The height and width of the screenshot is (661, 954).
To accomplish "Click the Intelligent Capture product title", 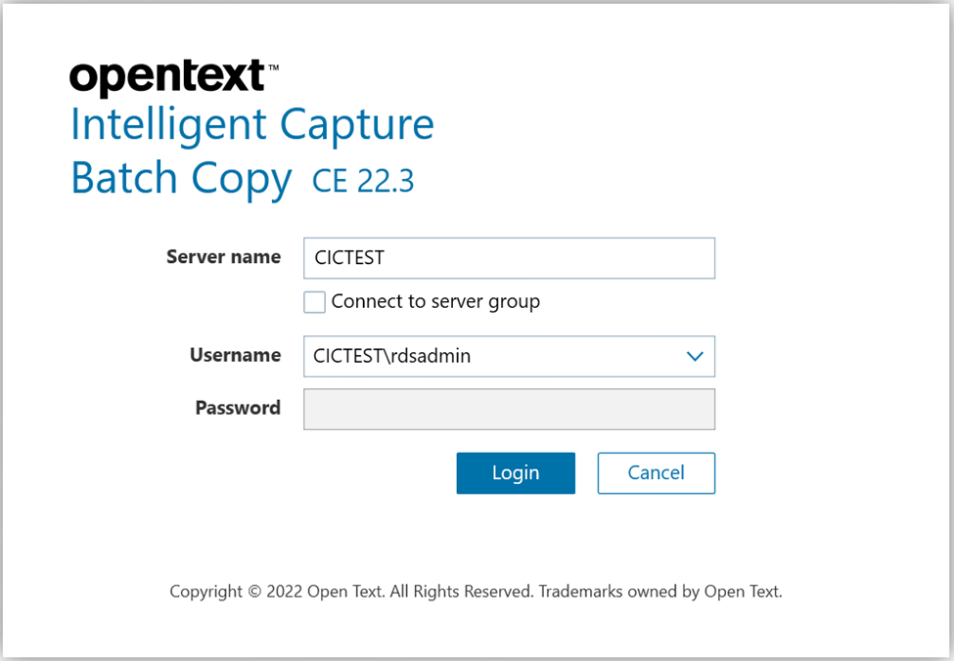I will click(252, 124).
